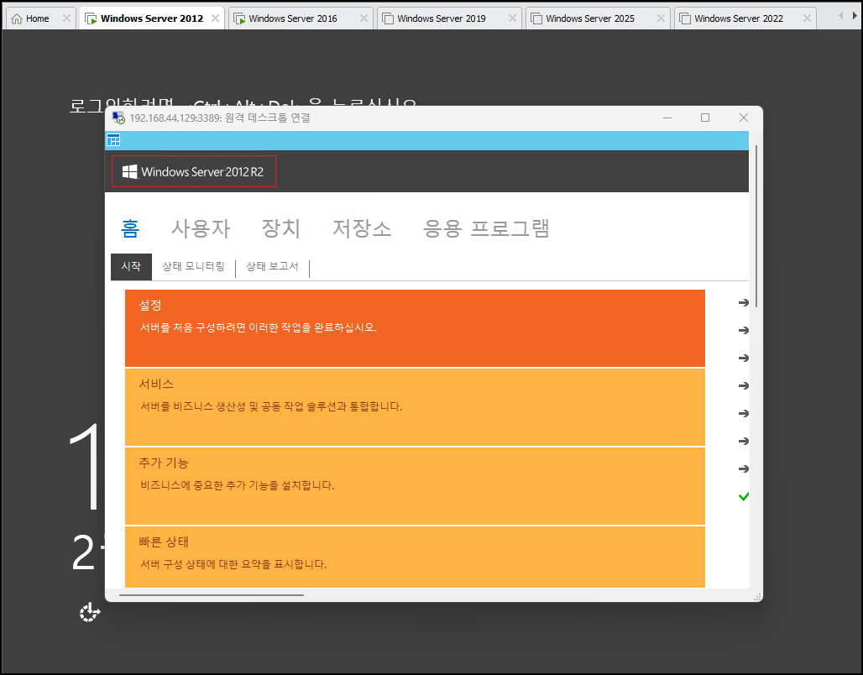
Task: Maximize the Remote Desktop Connection window
Action: coord(705,118)
